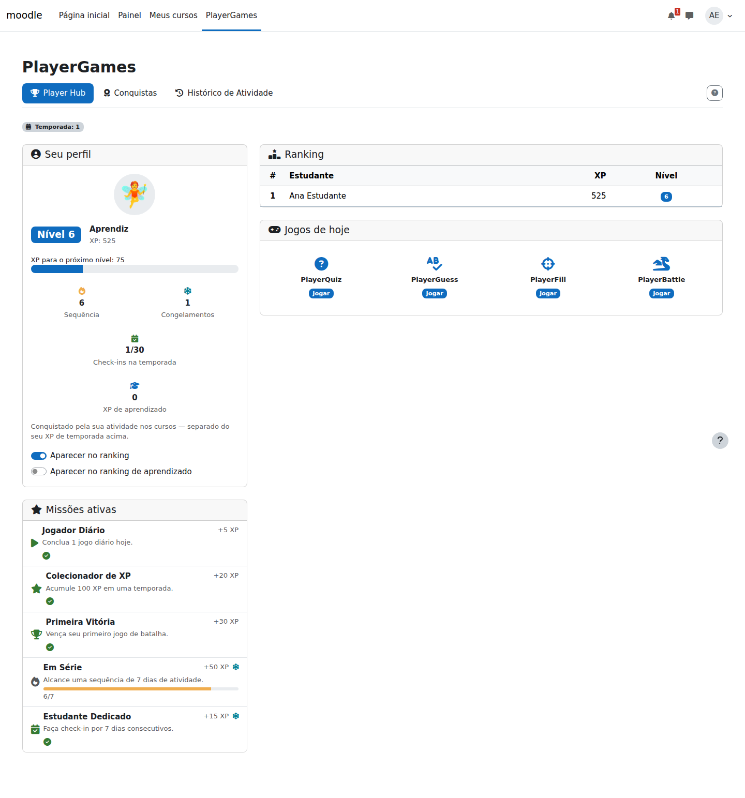Click the XP para o próximo nível progress bar
The height and width of the screenshot is (798, 745).
pos(135,269)
